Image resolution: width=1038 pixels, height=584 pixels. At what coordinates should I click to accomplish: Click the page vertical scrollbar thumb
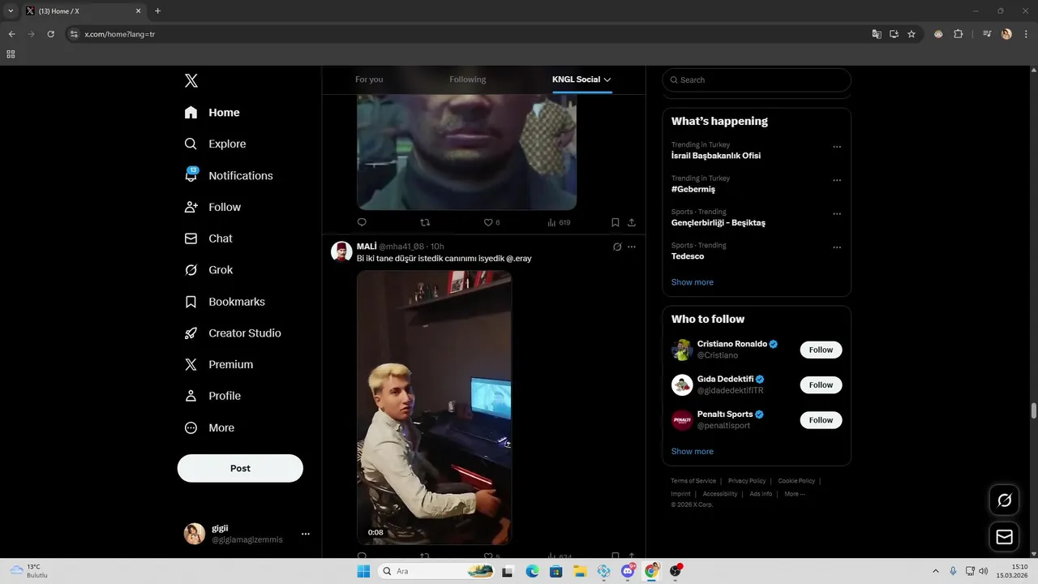pyautogui.click(x=1033, y=410)
